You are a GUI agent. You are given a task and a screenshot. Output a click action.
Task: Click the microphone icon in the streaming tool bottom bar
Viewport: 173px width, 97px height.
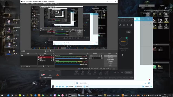click(x=101, y=72)
